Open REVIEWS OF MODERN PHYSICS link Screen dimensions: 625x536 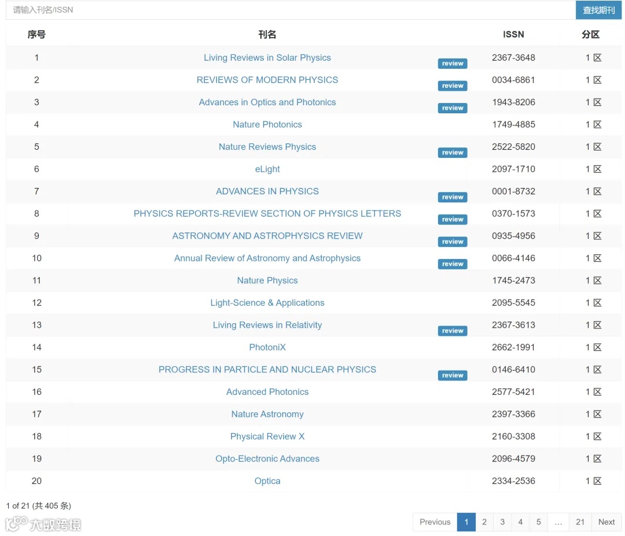pos(267,80)
